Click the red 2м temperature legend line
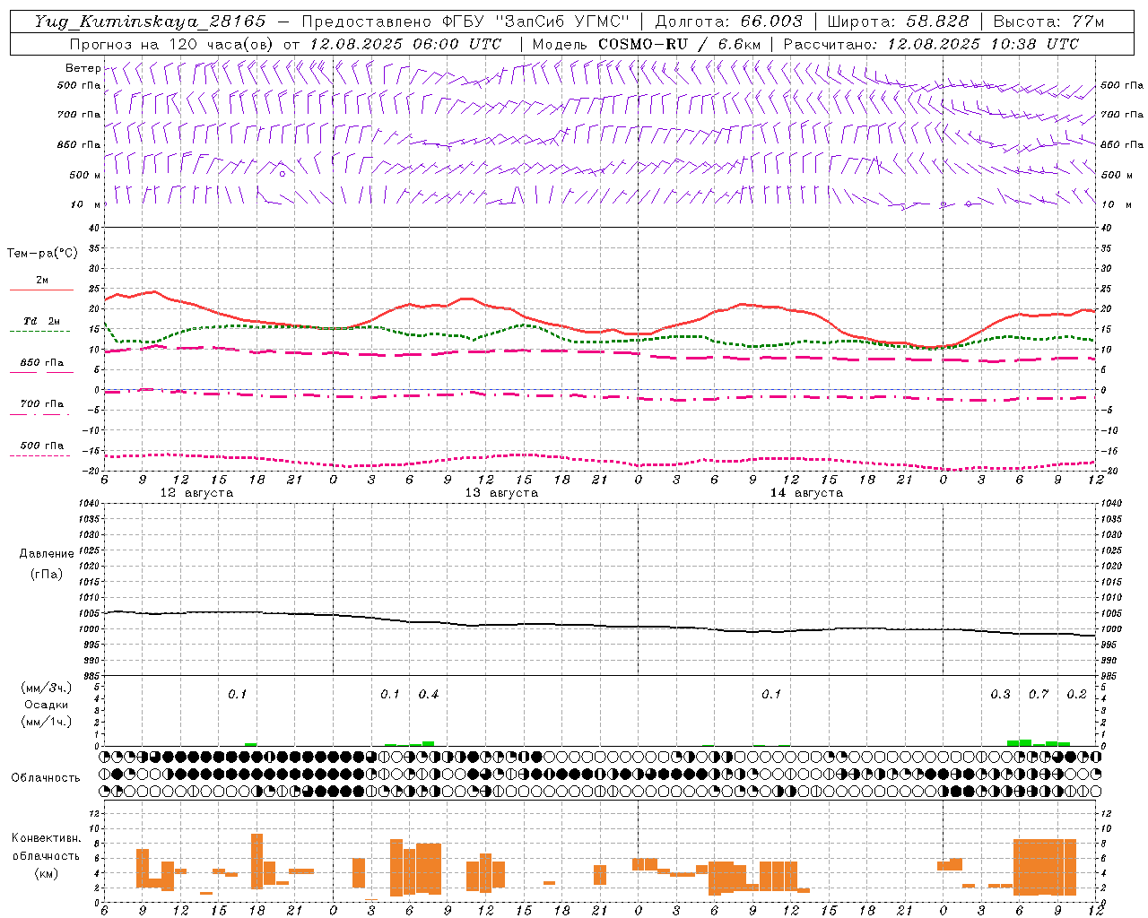 click(41, 290)
